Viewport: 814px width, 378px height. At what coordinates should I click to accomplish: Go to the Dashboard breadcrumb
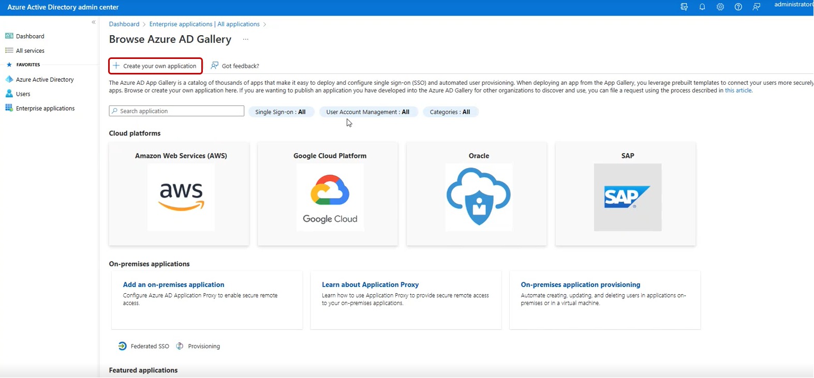[x=124, y=24]
